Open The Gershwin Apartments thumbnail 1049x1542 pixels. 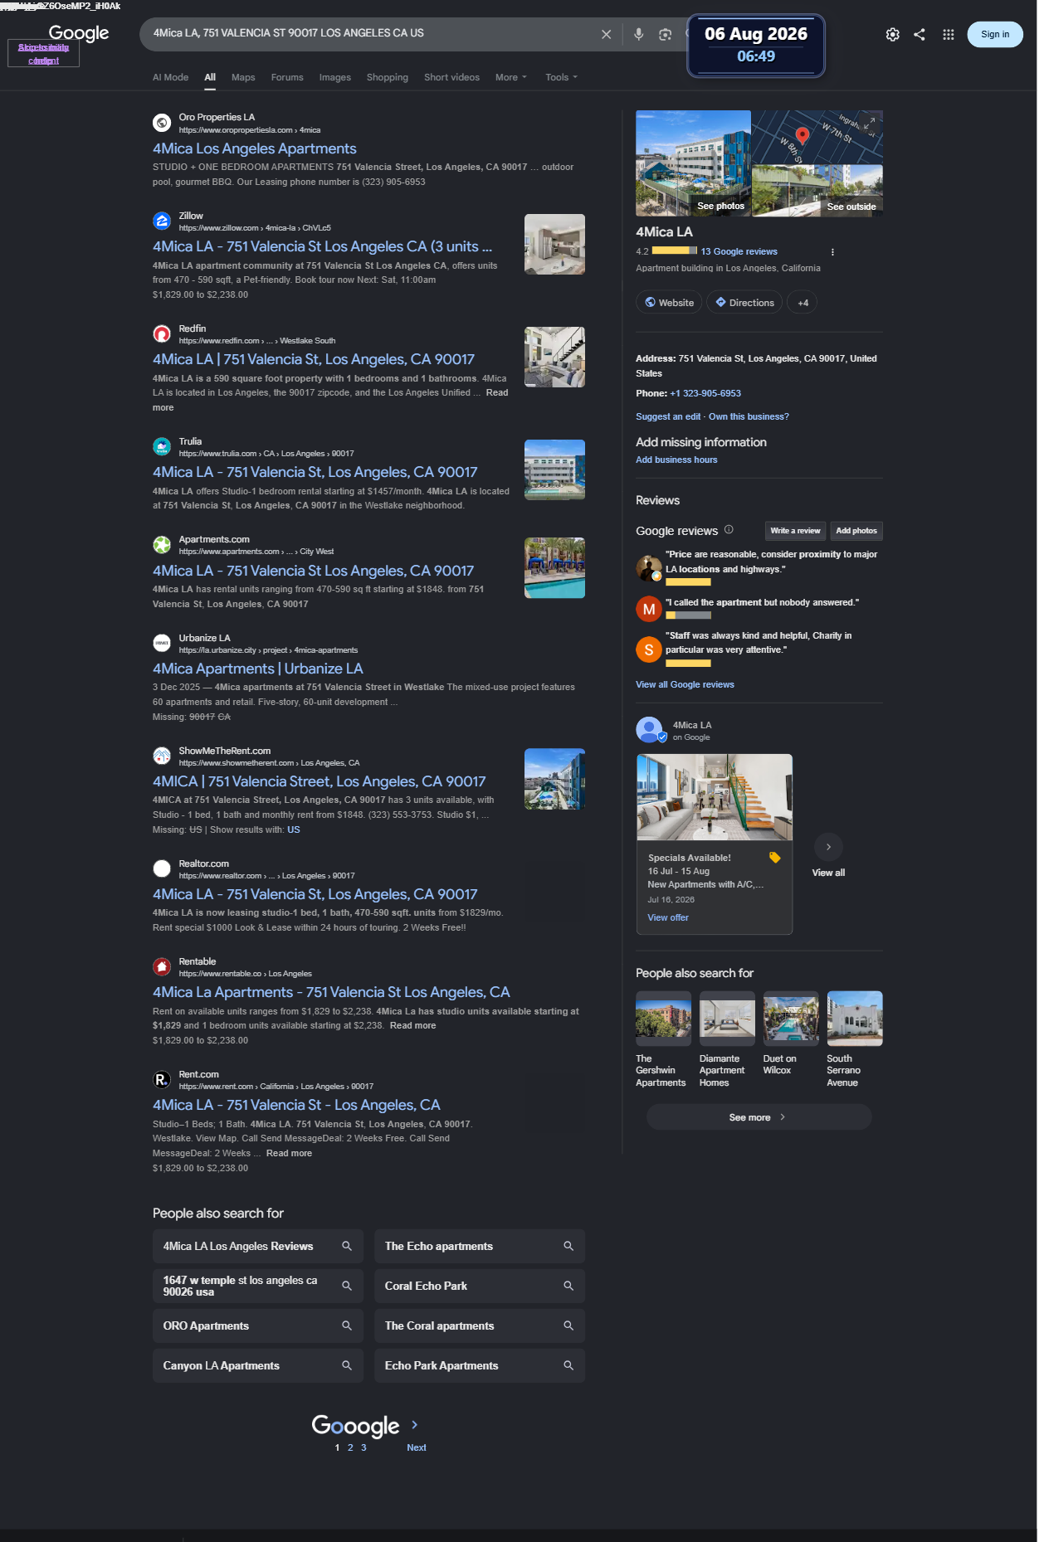tap(663, 1019)
